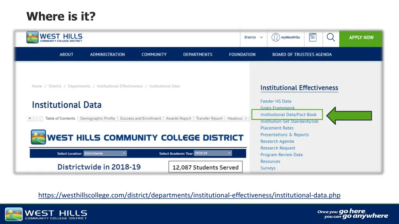Click the APPLY NOW button
This screenshot has height=224, width=399.
tap(361, 38)
